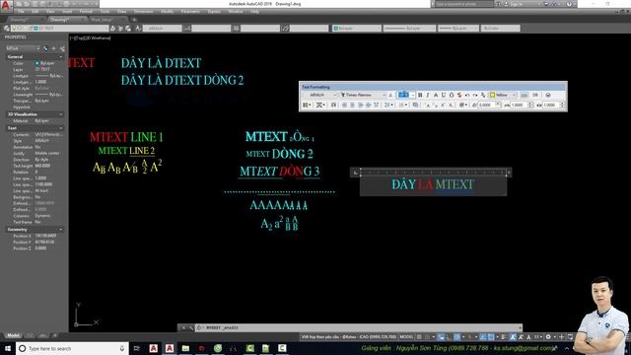
Task: Click the Text Style icon in Styles toolbar
Action: 138,29
